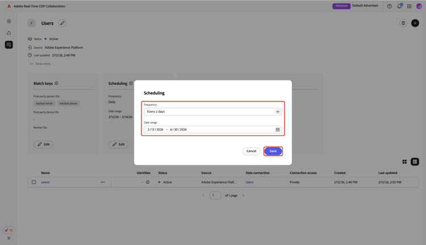Click the page number input box
Screen dimensions: 426x245
215,195
